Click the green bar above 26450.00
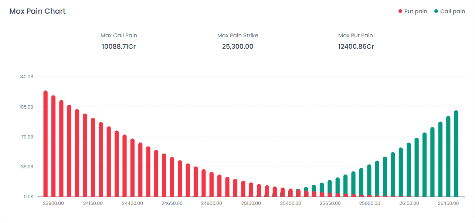Screen dimensions: 475x223 448,157
